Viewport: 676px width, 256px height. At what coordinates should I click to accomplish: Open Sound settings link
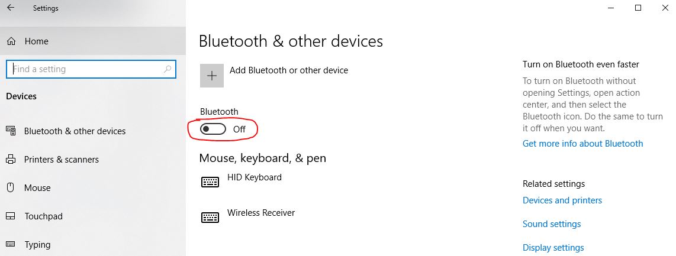[x=551, y=224]
